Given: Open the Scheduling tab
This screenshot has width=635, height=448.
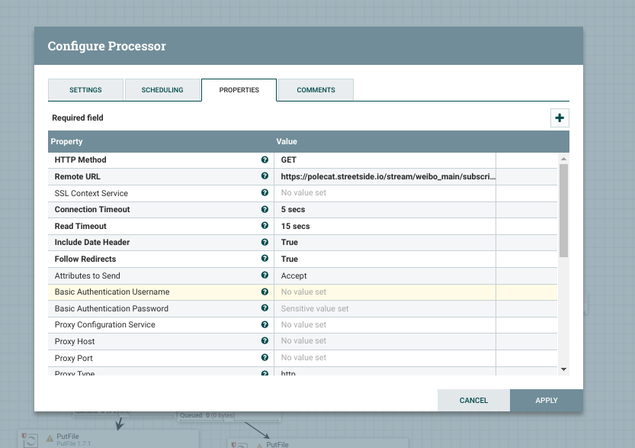Looking at the screenshot, I should 162,90.
